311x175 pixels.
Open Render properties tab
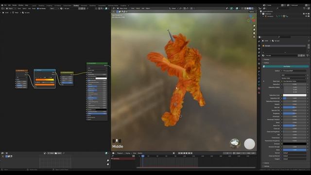(x=259, y=46)
